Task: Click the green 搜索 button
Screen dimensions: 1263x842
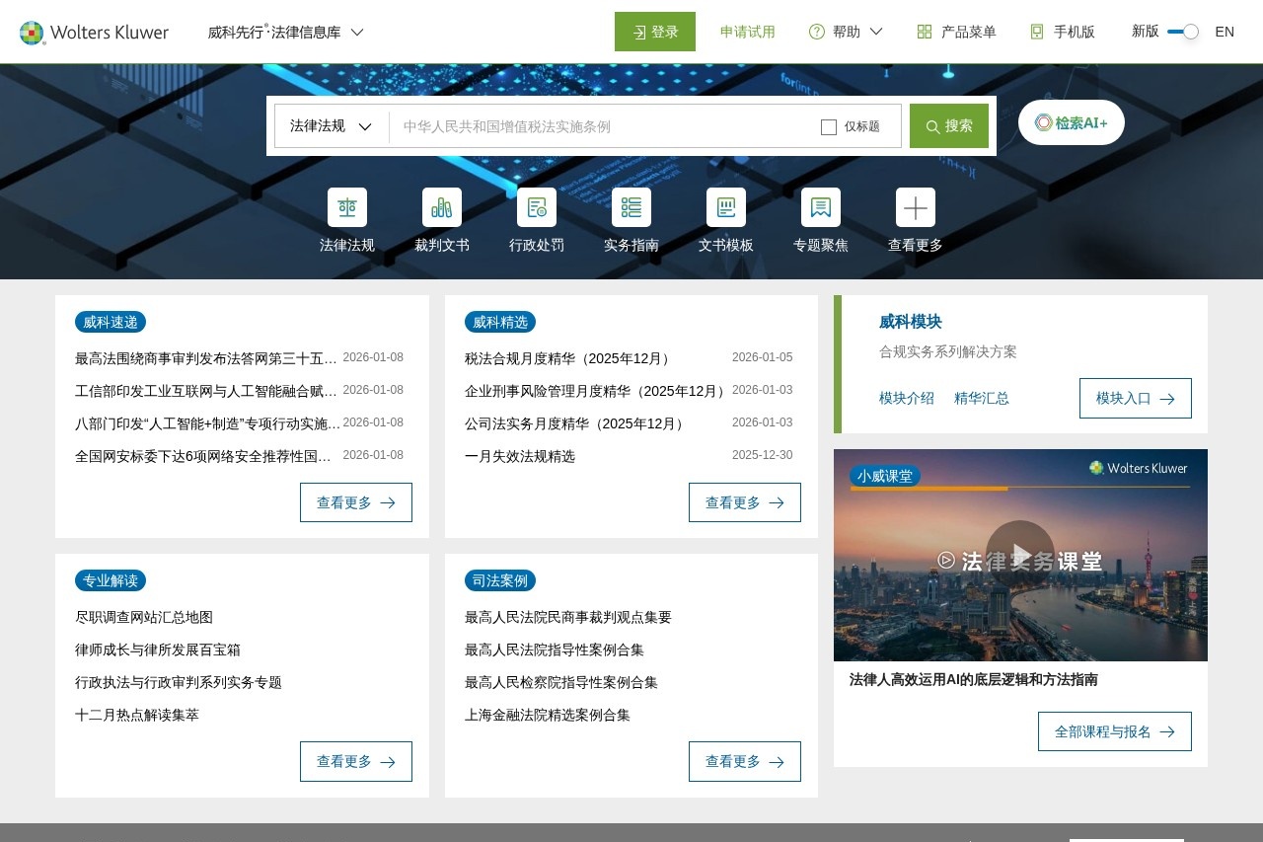Action: point(948,126)
